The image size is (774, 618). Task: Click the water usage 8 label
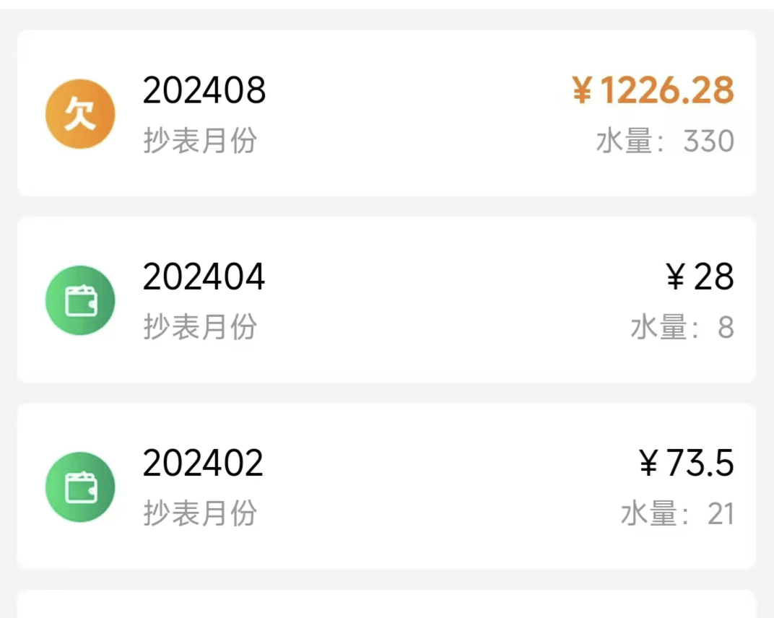(682, 328)
